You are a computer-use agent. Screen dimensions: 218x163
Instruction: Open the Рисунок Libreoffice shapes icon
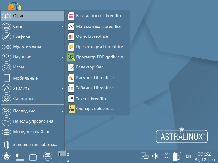(71, 78)
